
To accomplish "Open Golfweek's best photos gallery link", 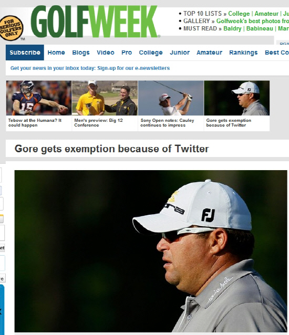I will coord(252,21).
